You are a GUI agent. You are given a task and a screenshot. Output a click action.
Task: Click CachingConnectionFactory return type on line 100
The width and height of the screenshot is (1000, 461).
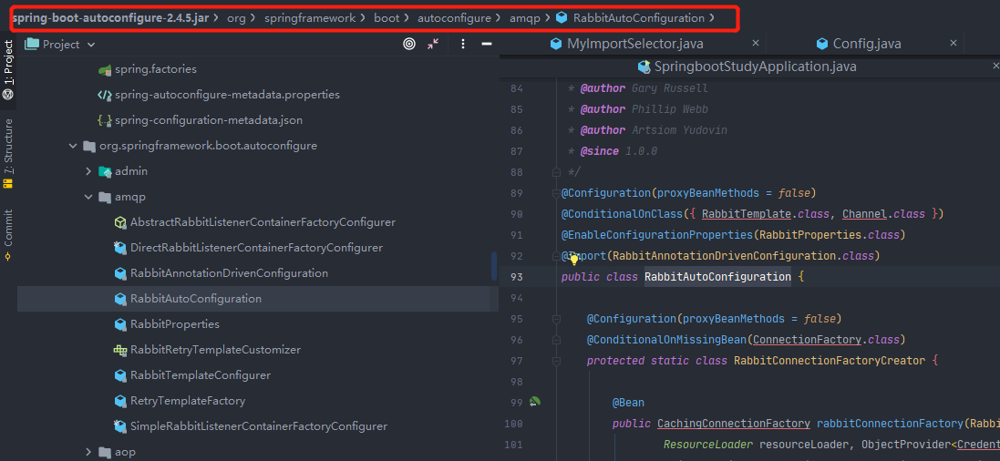(734, 424)
